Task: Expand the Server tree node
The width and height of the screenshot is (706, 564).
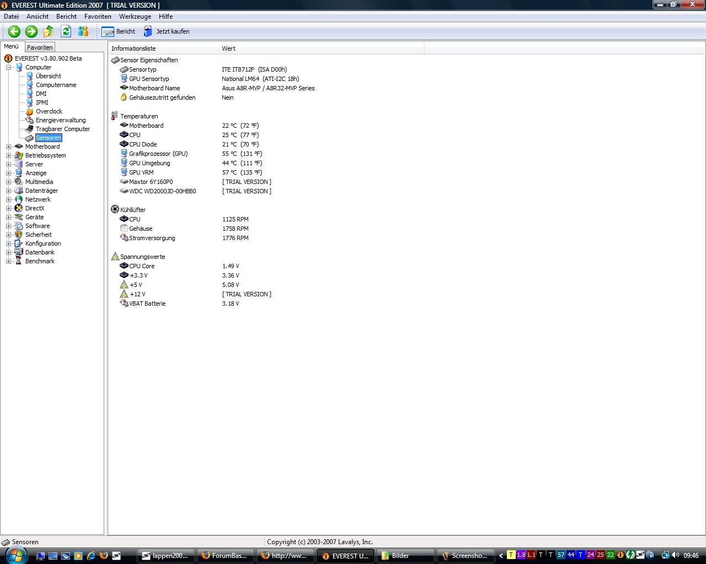Action: 9,164
